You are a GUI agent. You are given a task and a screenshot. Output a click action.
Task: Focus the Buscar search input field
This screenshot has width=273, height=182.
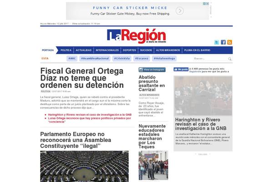coord(210,59)
